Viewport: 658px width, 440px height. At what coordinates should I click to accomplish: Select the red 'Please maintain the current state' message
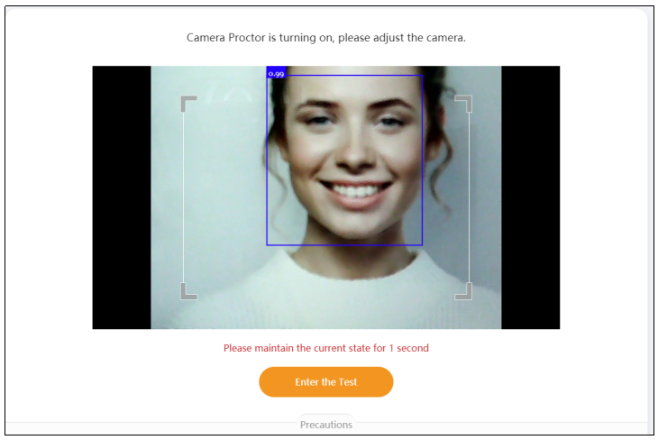pyautogui.click(x=326, y=348)
